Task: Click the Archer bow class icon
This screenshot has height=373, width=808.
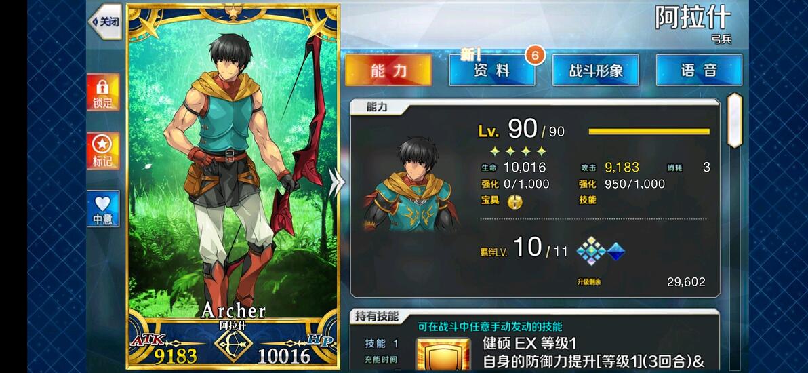Action: [233, 346]
